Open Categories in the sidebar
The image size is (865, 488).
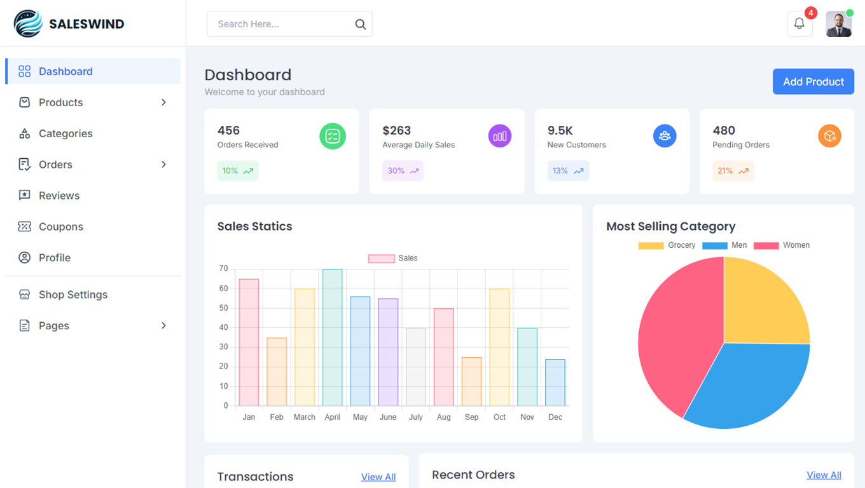click(66, 133)
